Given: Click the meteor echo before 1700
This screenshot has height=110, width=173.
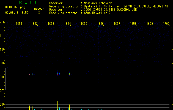Looking at the screenshot, I should (x=162, y=74).
